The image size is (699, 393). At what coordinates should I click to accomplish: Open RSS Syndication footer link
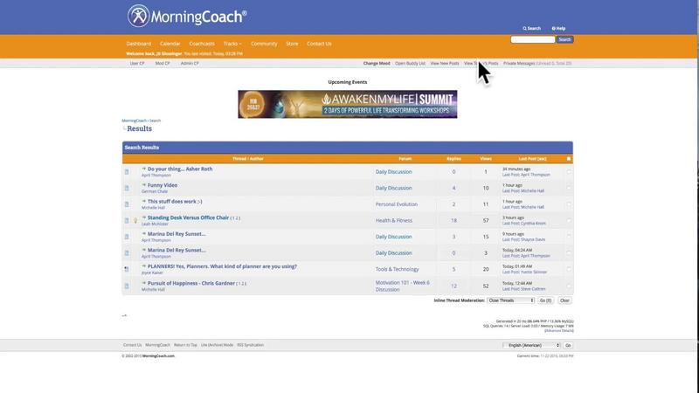250,345
